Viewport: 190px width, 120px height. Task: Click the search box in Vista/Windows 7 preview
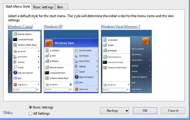(115, 90)
